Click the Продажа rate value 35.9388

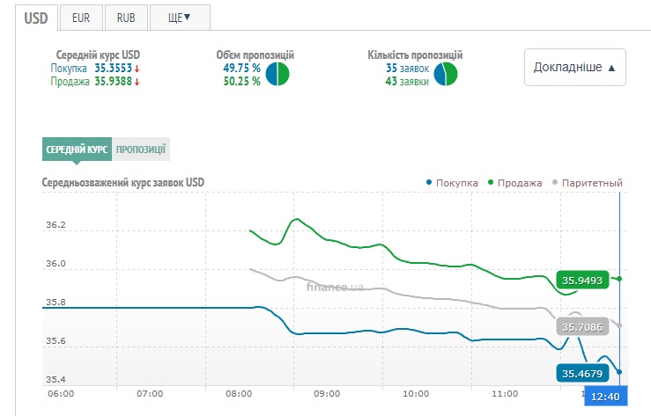pos(113,82)
